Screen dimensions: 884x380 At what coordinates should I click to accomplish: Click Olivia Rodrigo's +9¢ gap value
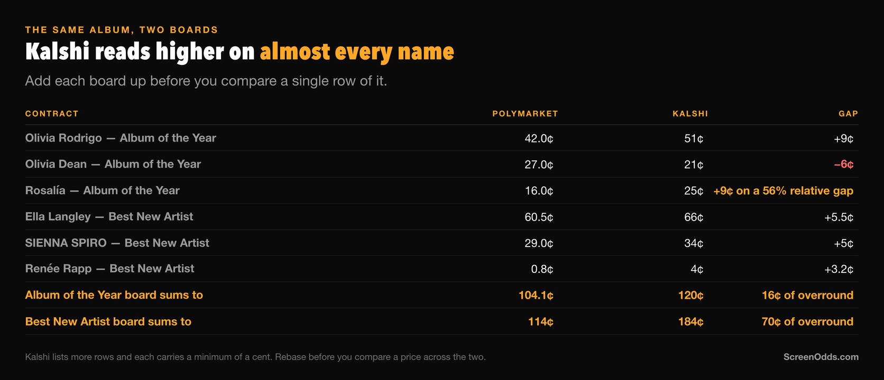pos(843,138)
